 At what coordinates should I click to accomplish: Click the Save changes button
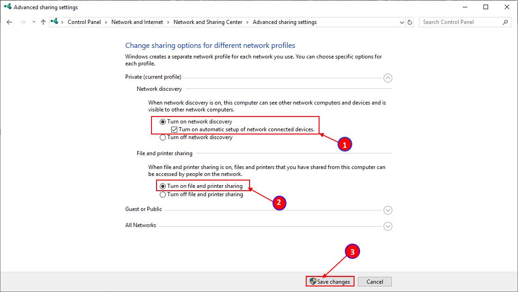tap(330, 282)
